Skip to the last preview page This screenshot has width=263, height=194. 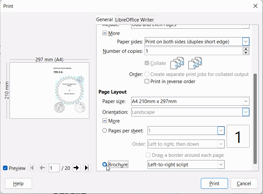tap(86, 168)
